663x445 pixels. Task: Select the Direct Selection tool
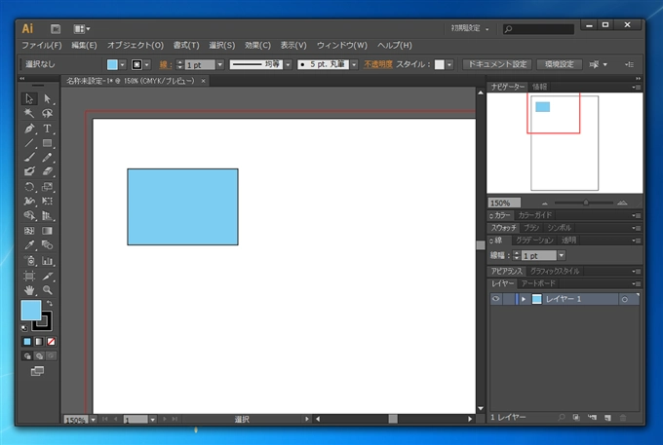pos(47,98)
